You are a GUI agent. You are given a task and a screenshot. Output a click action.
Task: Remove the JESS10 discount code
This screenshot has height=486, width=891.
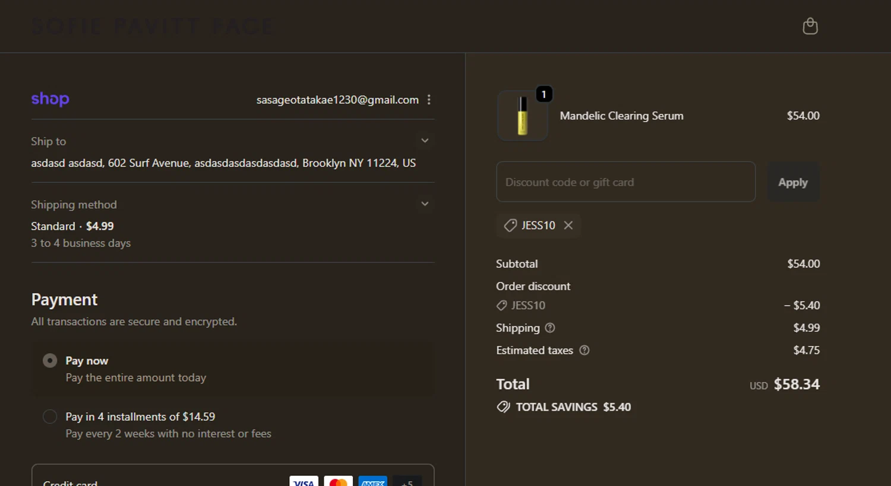[568, 225]
